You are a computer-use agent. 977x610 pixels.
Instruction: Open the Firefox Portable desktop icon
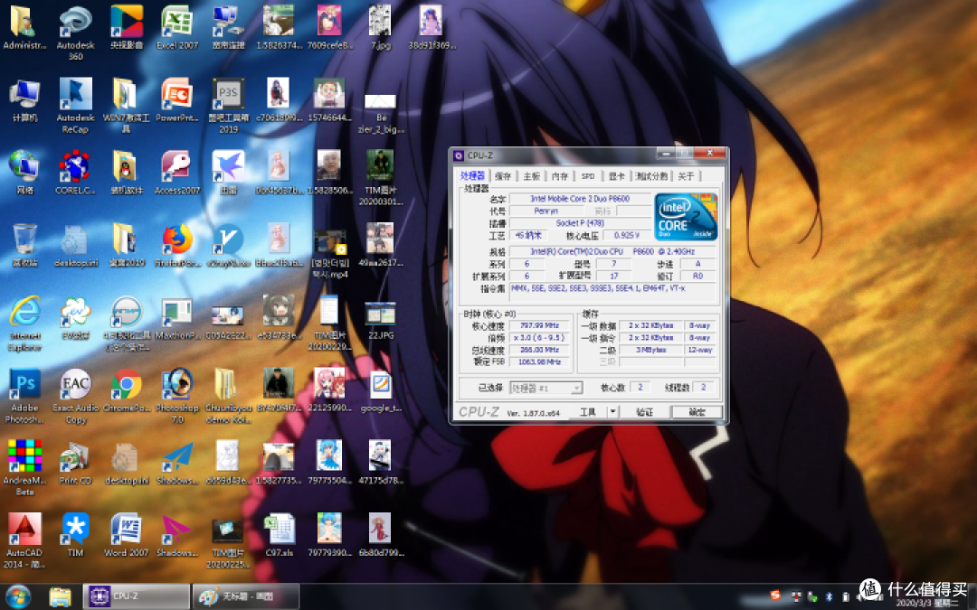click(177, 245)
